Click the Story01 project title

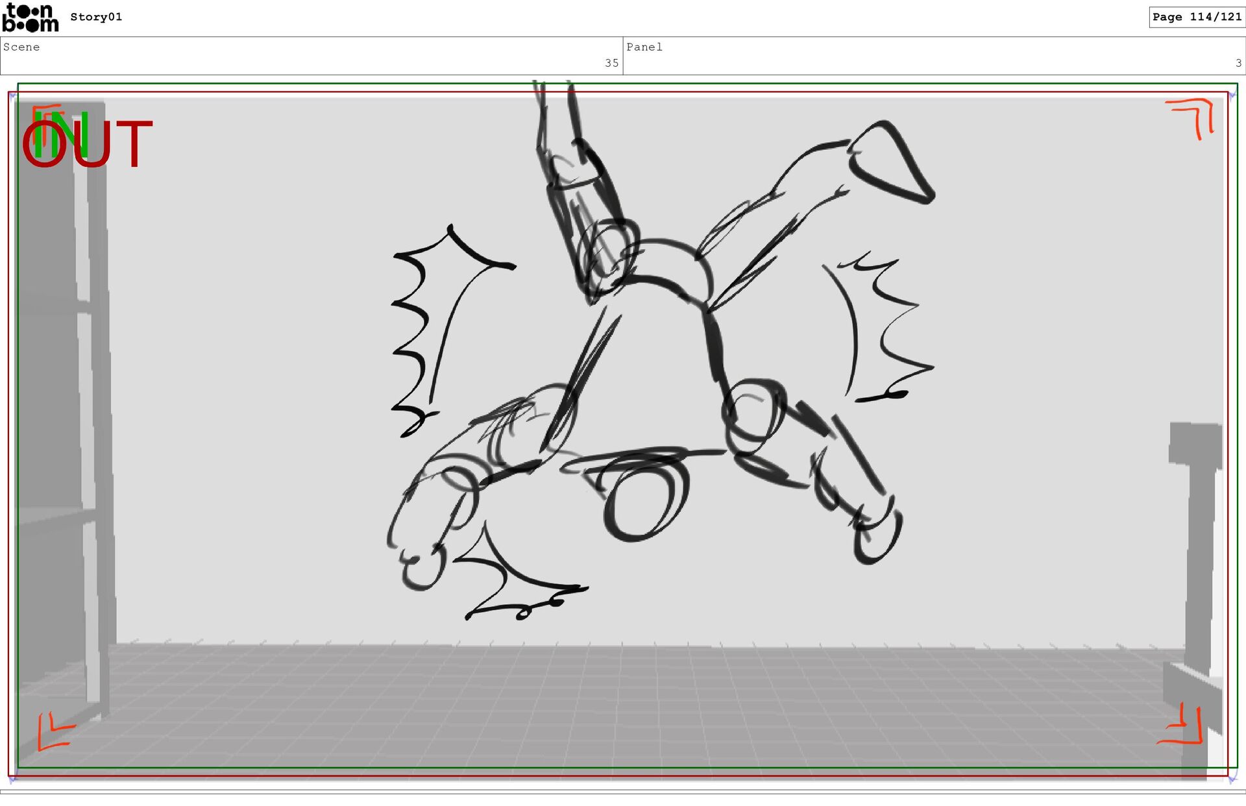click(96, 17)
